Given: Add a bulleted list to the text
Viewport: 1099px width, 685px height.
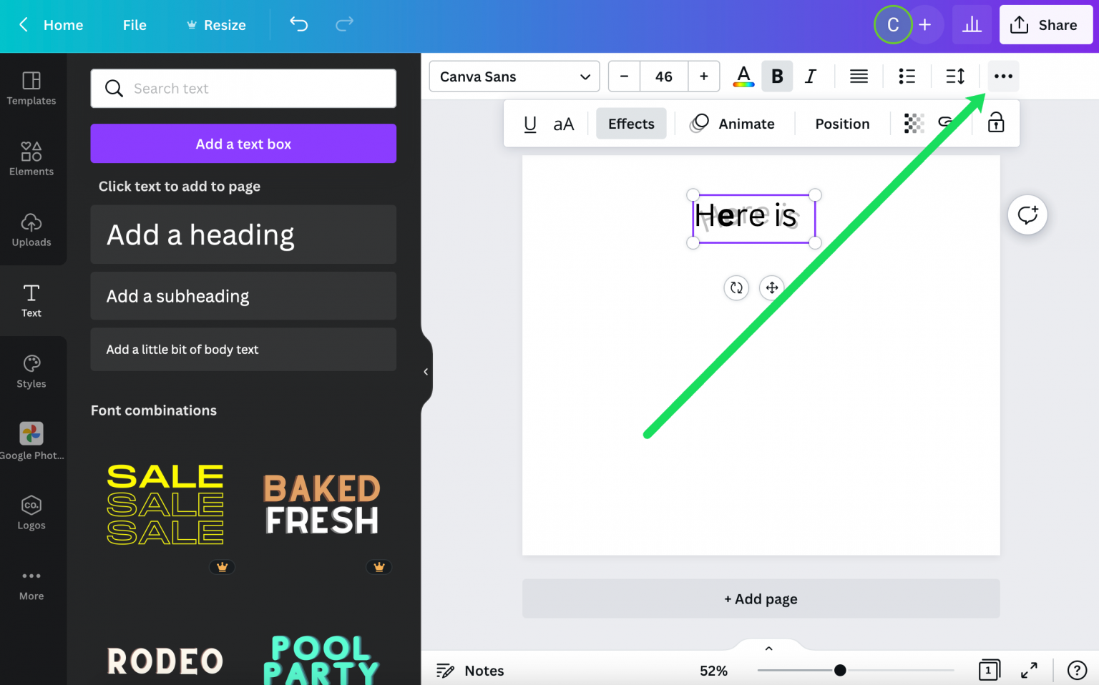Looking at the screenshot, I should [x=907, y=76].
